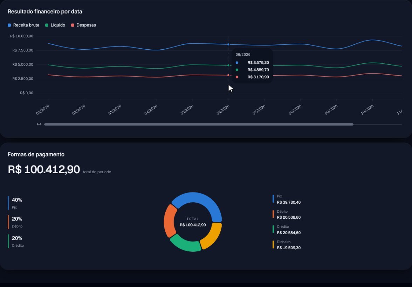The height and width of the screenshot is (287, 412).
Task: Click the 40% Pix percentage
Action: click(x=17, y=200)
